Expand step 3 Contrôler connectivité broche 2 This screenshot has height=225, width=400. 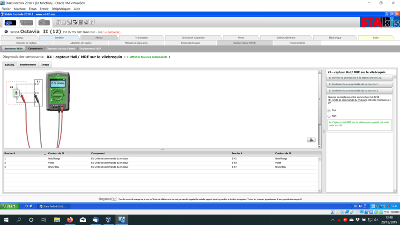tap(359, 90)
